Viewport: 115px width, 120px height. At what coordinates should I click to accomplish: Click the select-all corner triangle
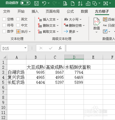point(5,57)
